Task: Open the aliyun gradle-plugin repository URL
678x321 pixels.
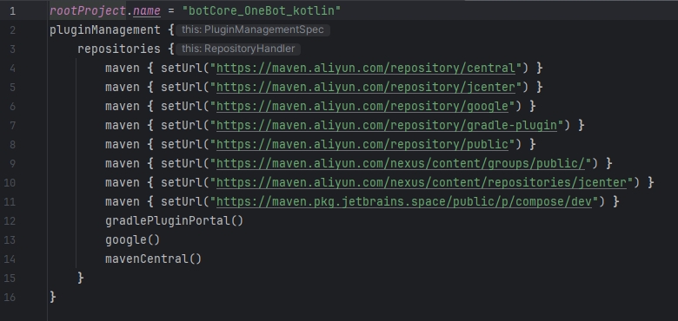Action: (x=387, y=126)
